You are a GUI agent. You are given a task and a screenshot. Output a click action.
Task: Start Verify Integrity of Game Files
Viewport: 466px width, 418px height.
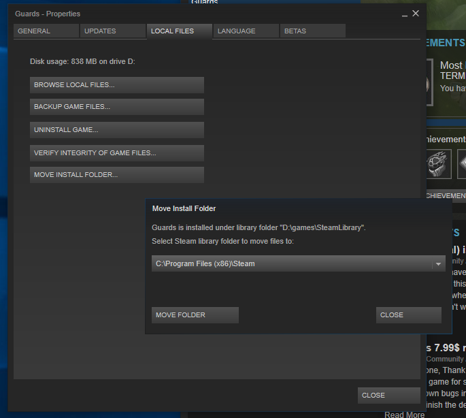pyautogui.click(x=117, y=152)
